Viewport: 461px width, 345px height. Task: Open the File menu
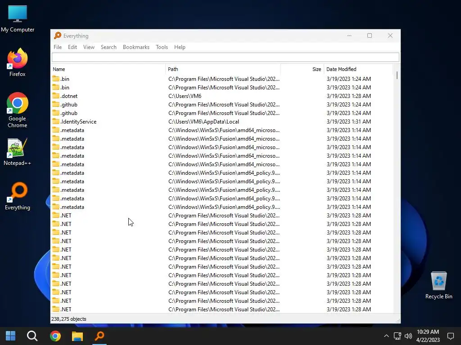tap(58, 47)
